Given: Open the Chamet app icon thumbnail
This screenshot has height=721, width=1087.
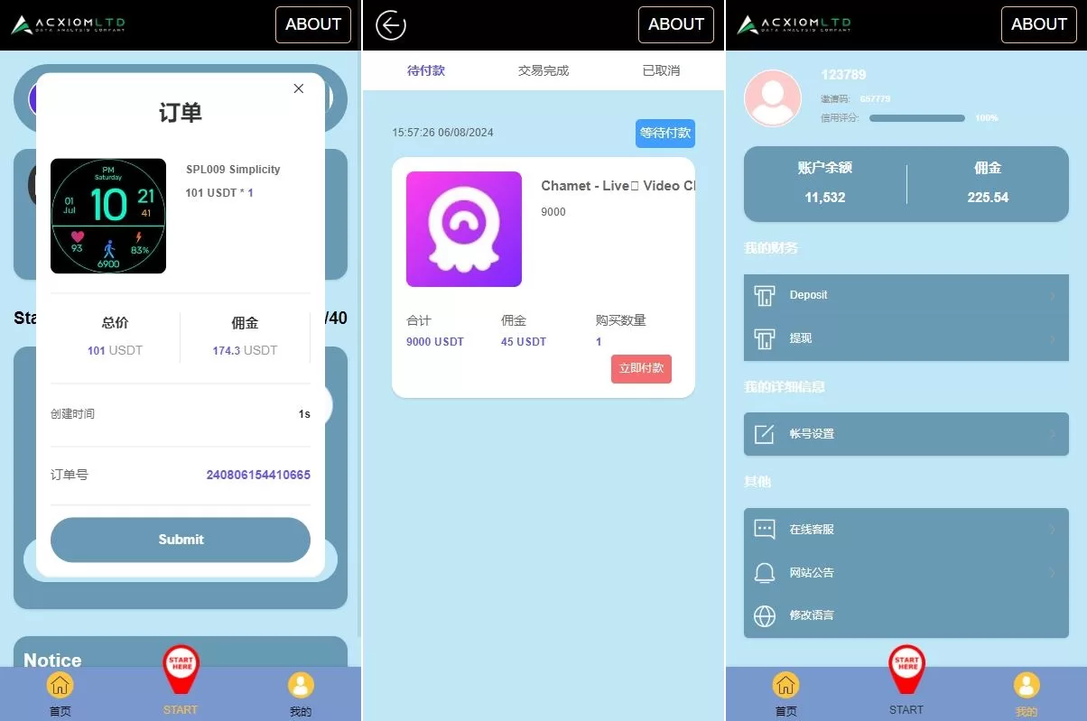Looking at the screenshot, I should click(x=464, y=229).
